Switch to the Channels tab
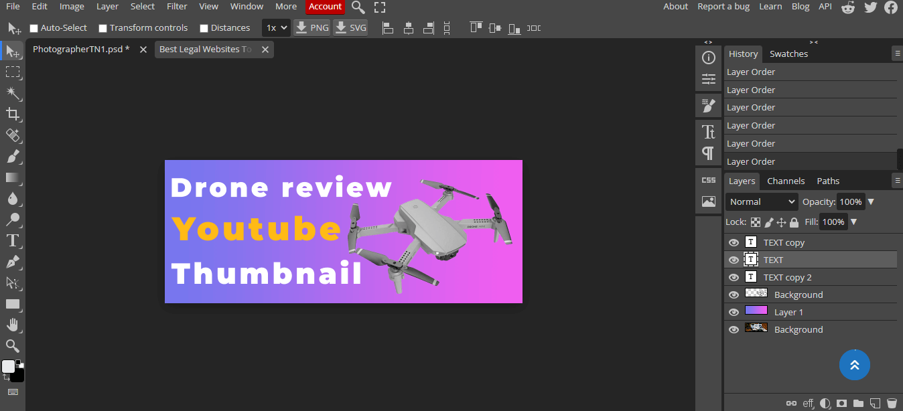This screenshot has width=903, height=411. pyautogui.click(x=786, y=181)
